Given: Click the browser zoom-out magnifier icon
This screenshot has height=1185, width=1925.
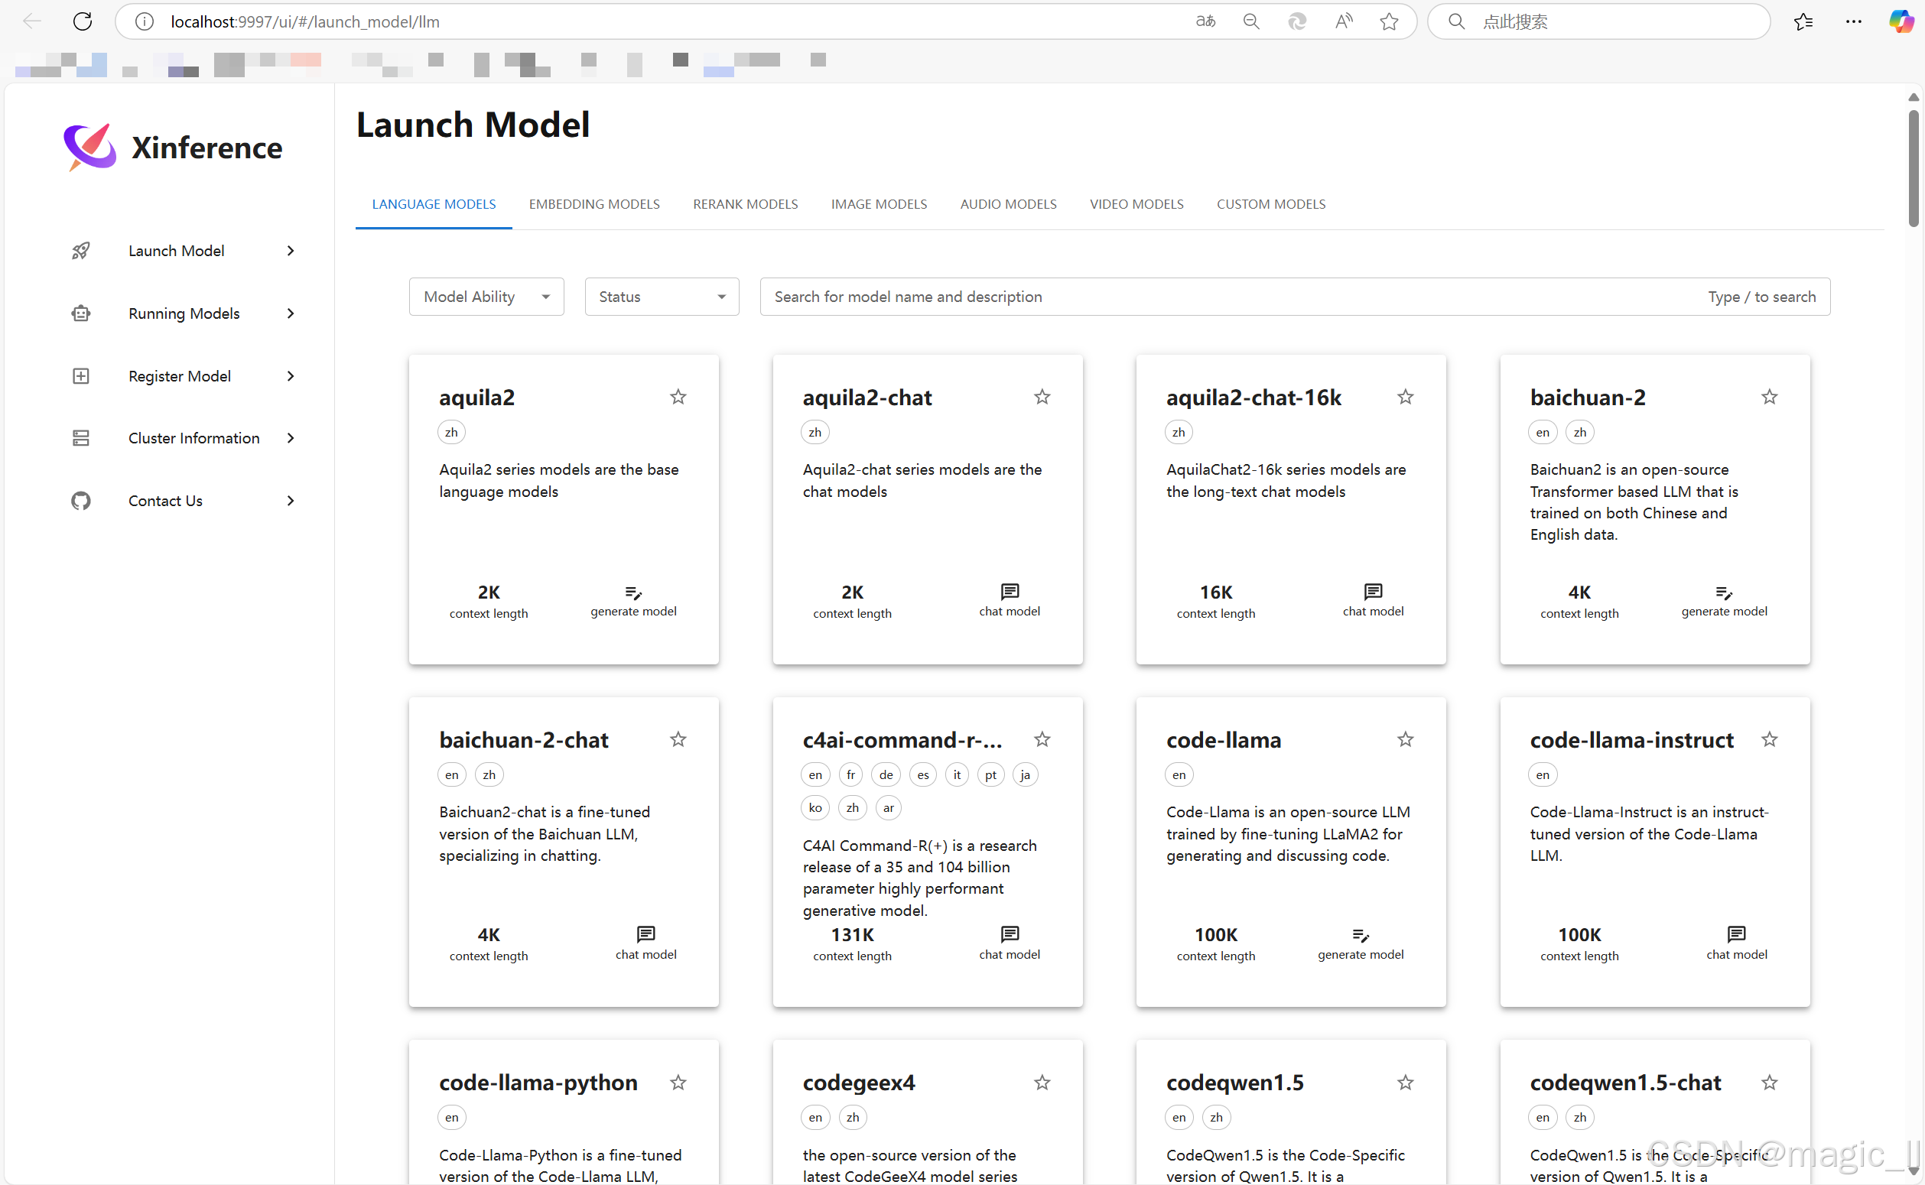Looking at the screenshot, I should [1251, 21].
